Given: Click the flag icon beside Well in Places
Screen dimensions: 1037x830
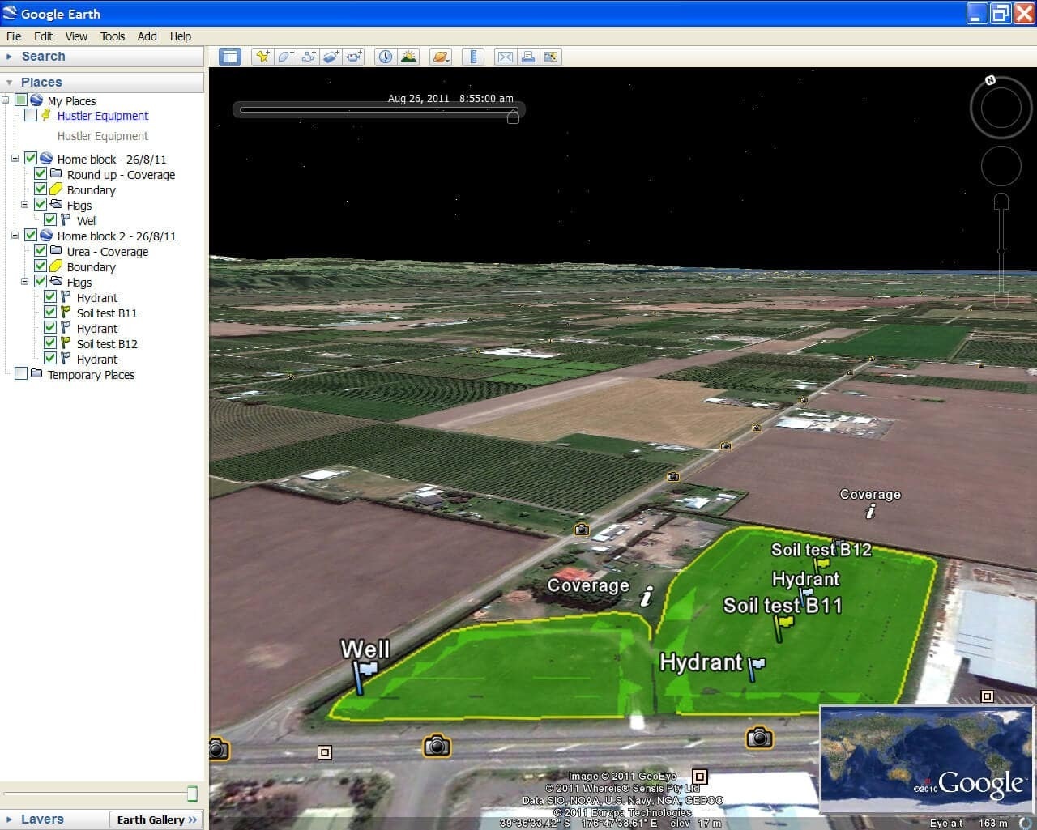Looking at the screenshot, I should pos(66,220).
